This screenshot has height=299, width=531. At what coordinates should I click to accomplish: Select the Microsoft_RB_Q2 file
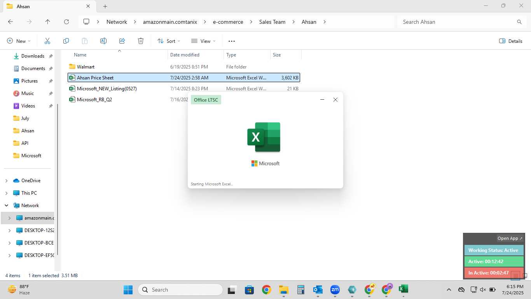tap(94, 100)
